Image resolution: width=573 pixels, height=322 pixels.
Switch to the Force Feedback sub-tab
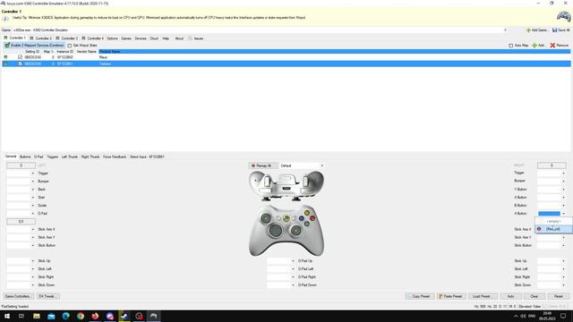pos(115,157)
